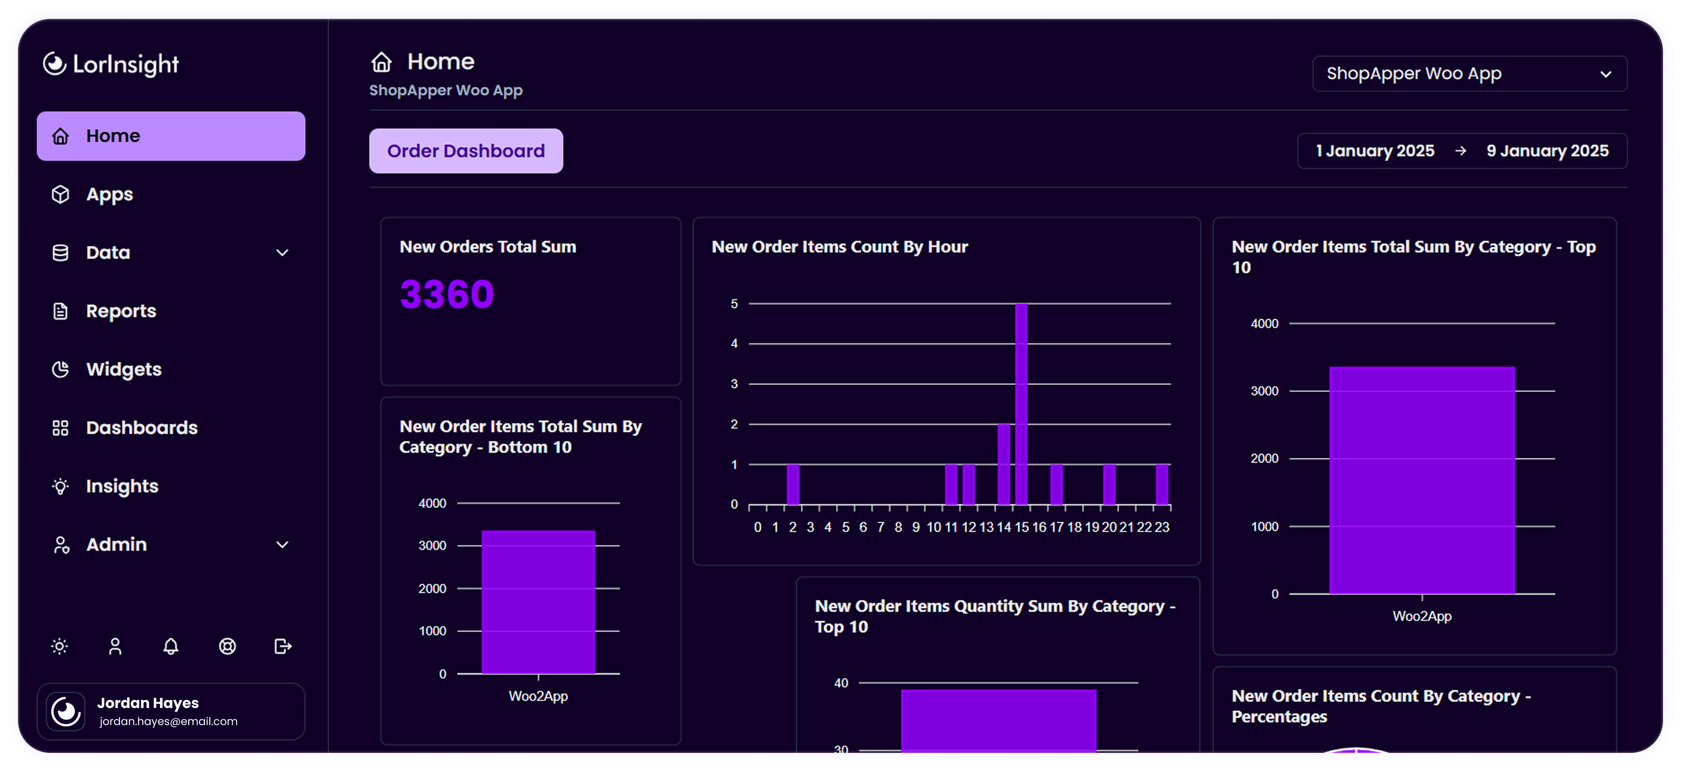Go to Home in the sidebar

point(171,136)
